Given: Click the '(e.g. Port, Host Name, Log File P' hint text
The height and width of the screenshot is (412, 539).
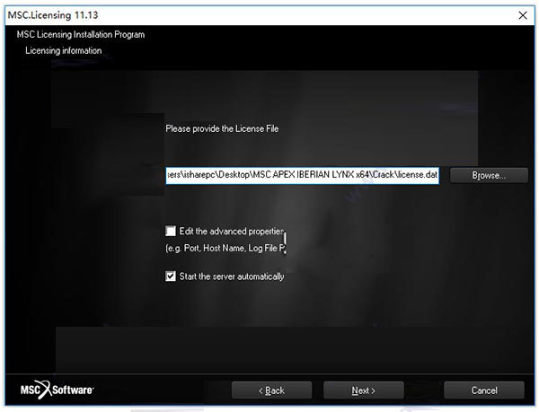Looking at the screenshot, I should point(225,248).
